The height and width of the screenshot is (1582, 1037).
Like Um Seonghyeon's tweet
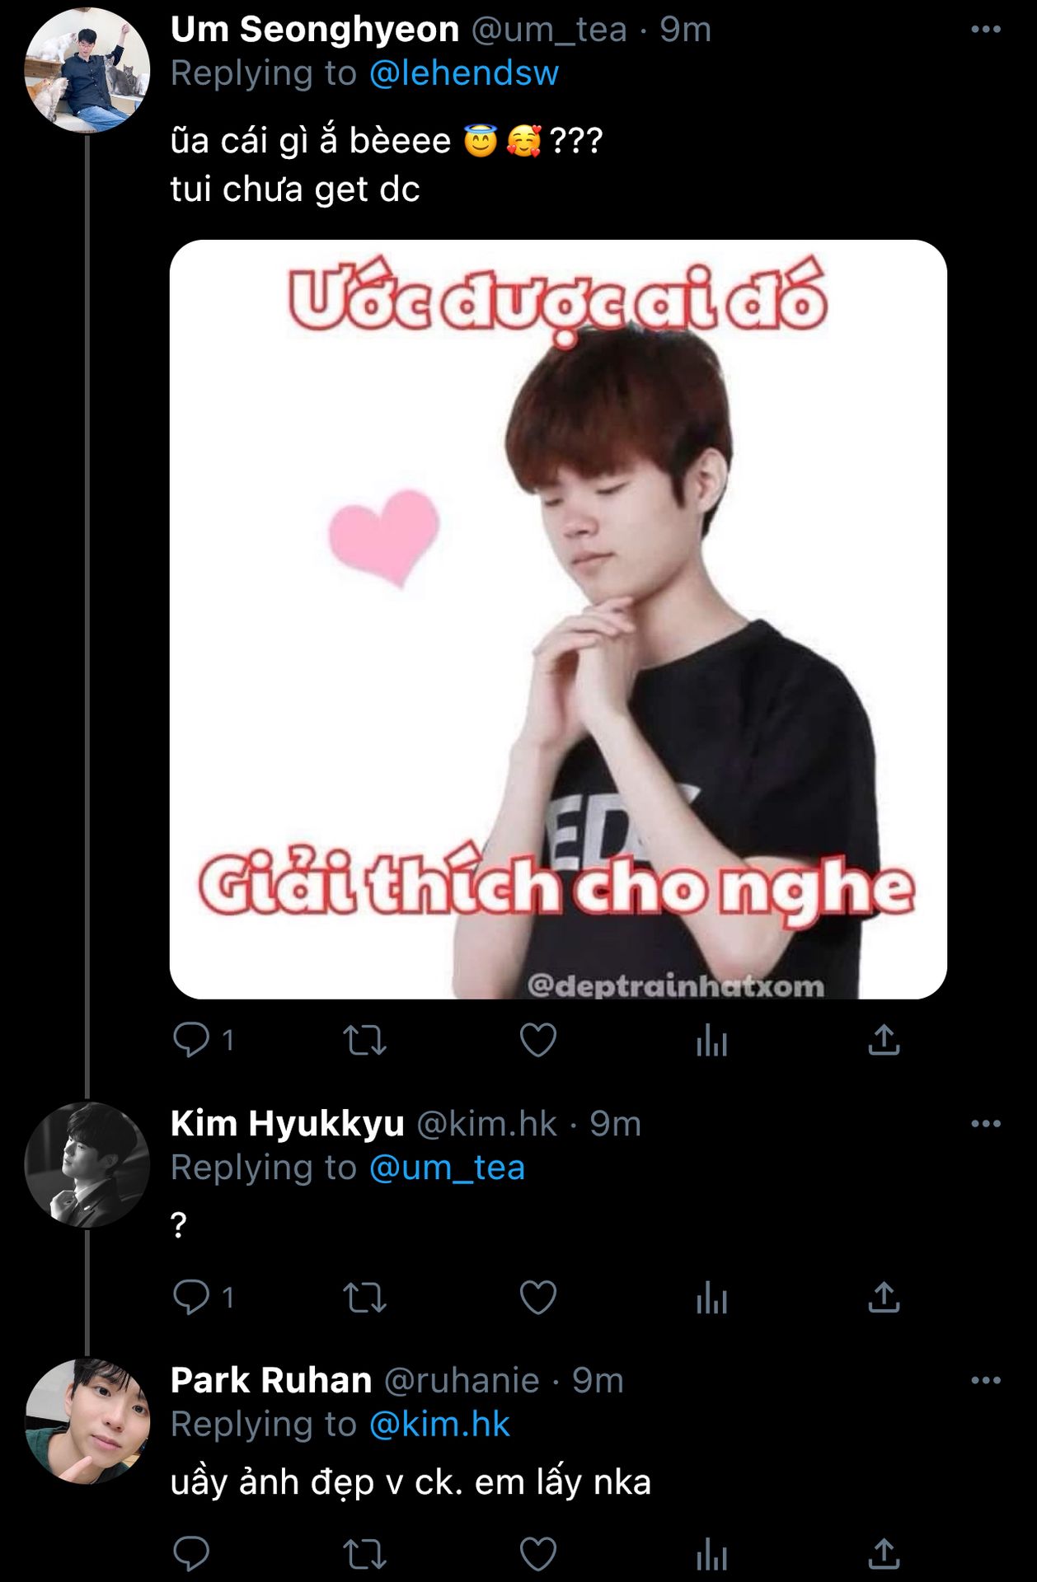point(537,1040)
